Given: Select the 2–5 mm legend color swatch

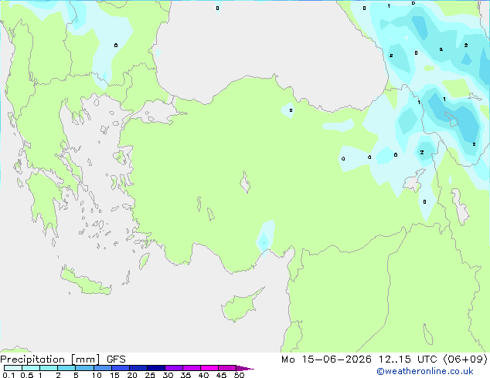Looking at the screenshot, I should point(66,368).
